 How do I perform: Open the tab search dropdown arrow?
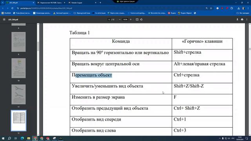pos(3,3)
